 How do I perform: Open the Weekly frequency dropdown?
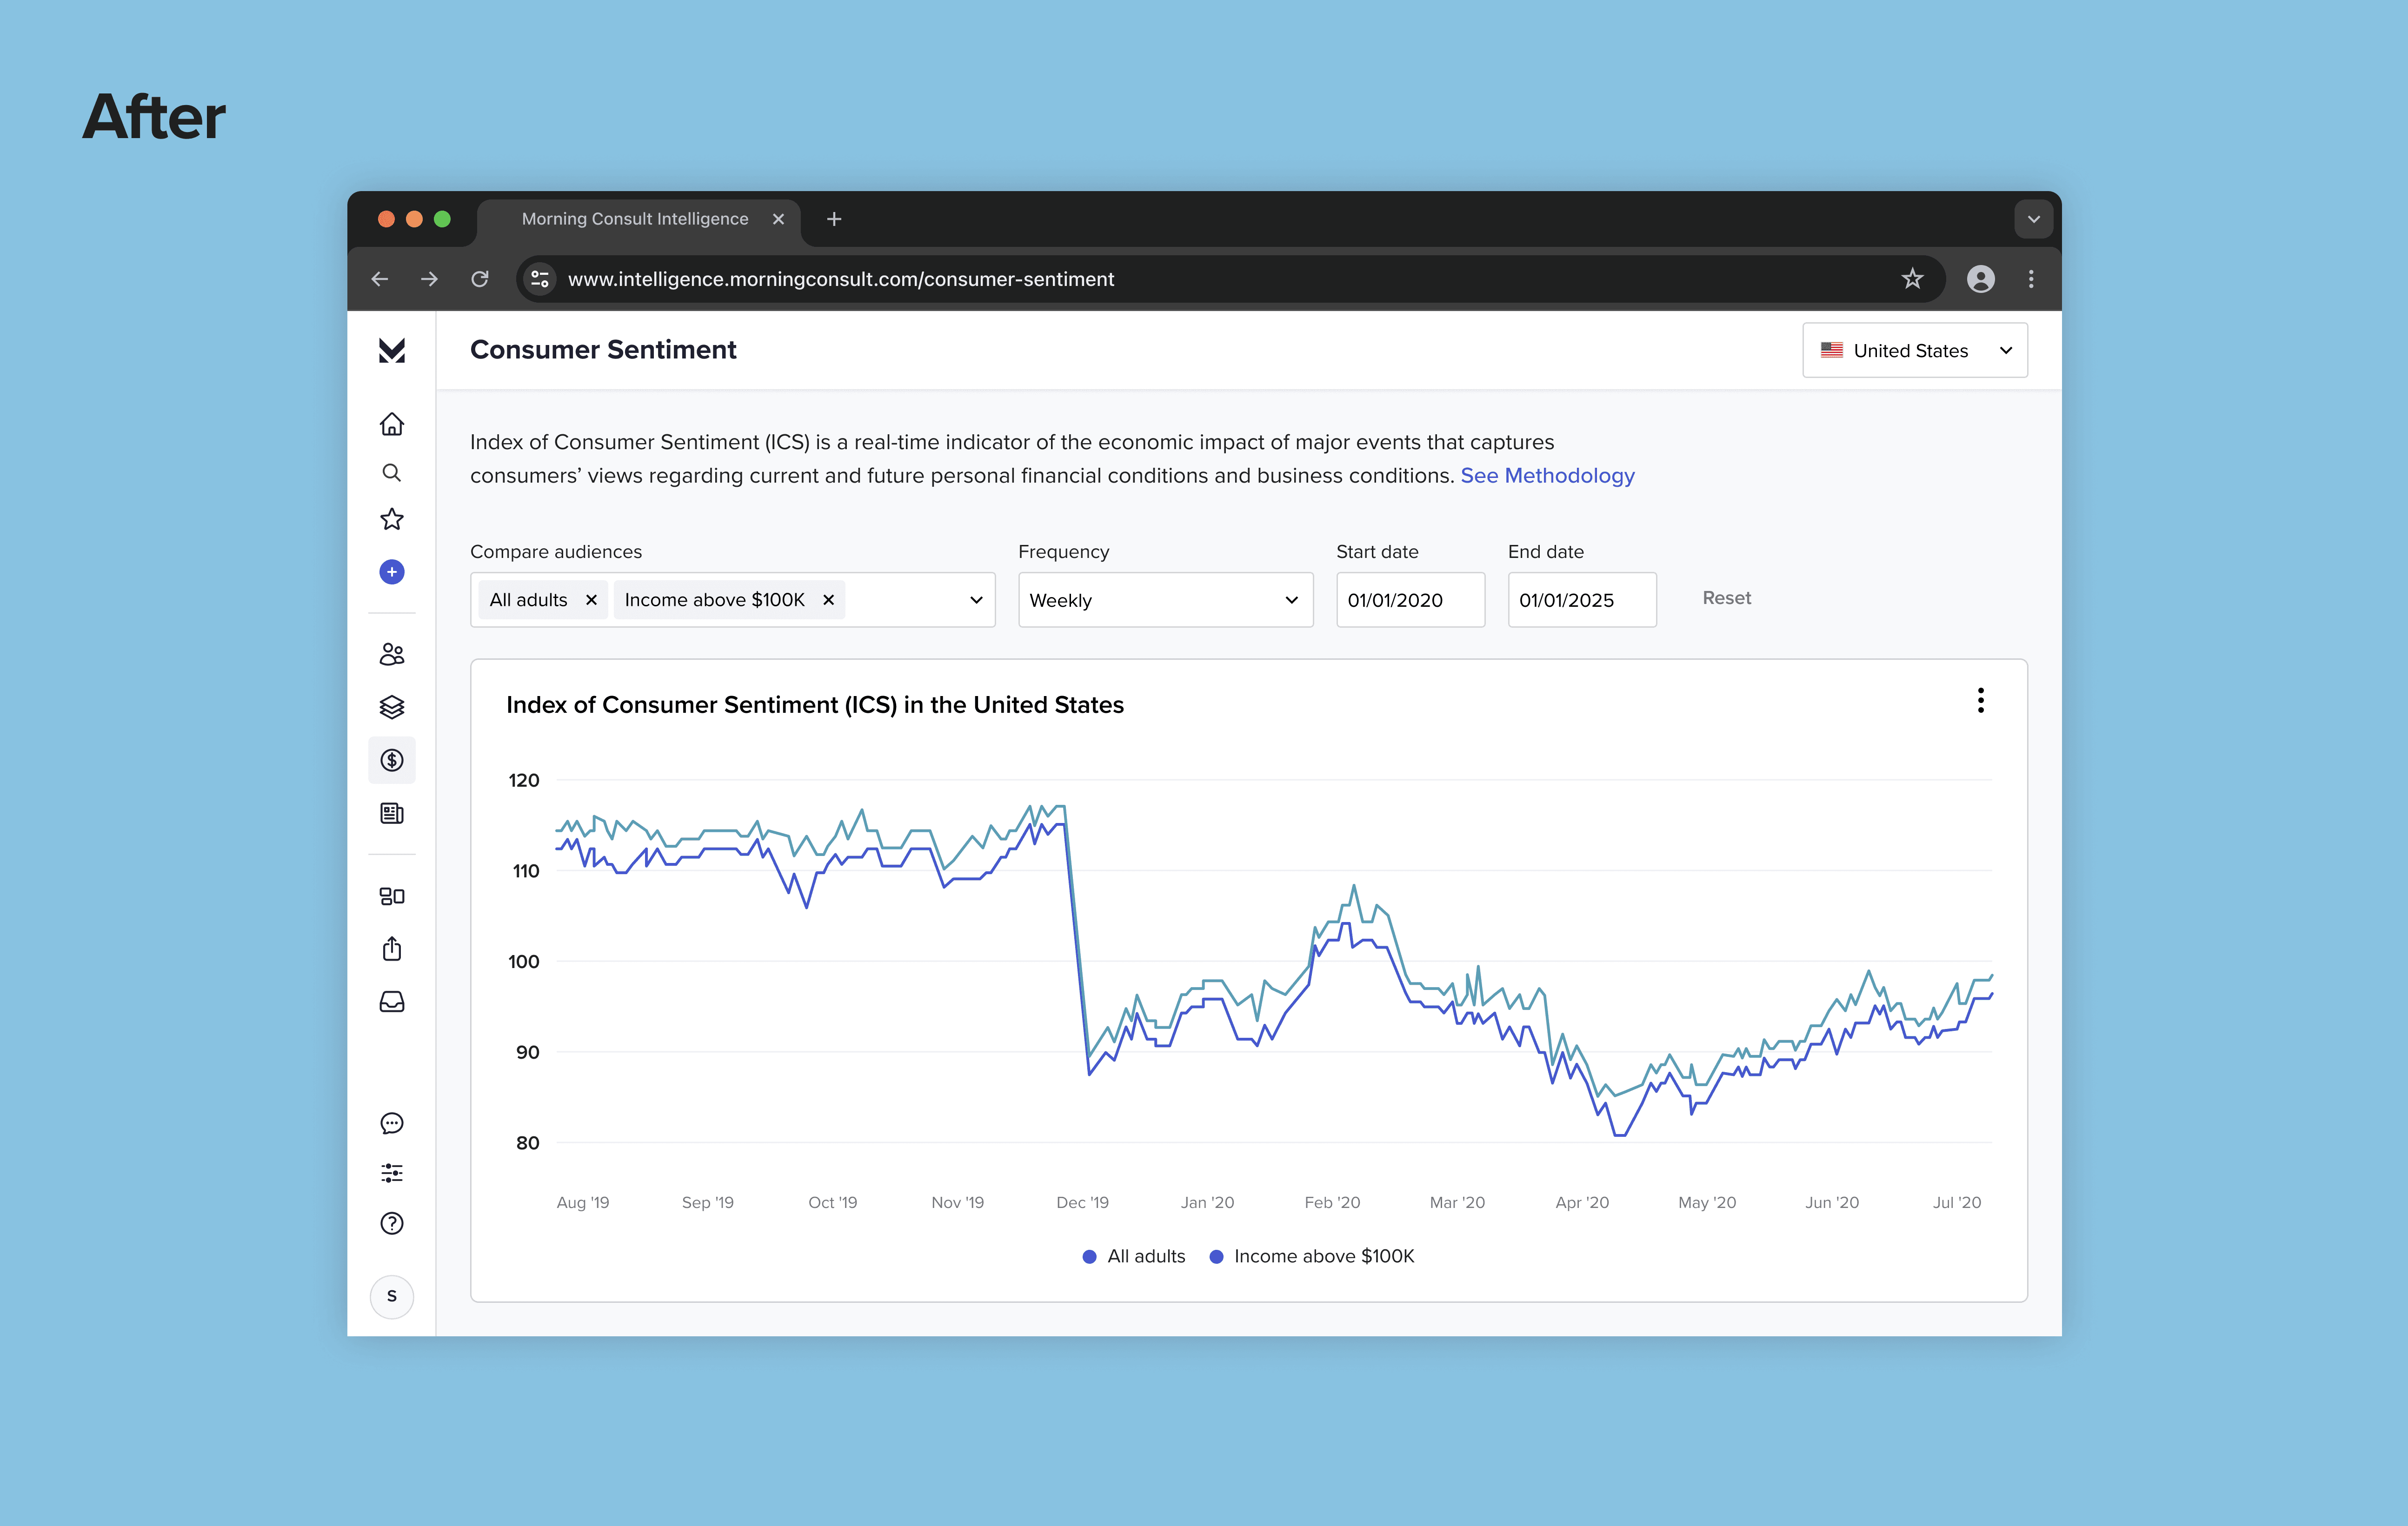[1164, 600]
